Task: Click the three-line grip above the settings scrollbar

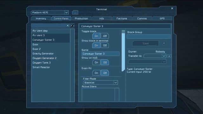Action: click(123, 31)
